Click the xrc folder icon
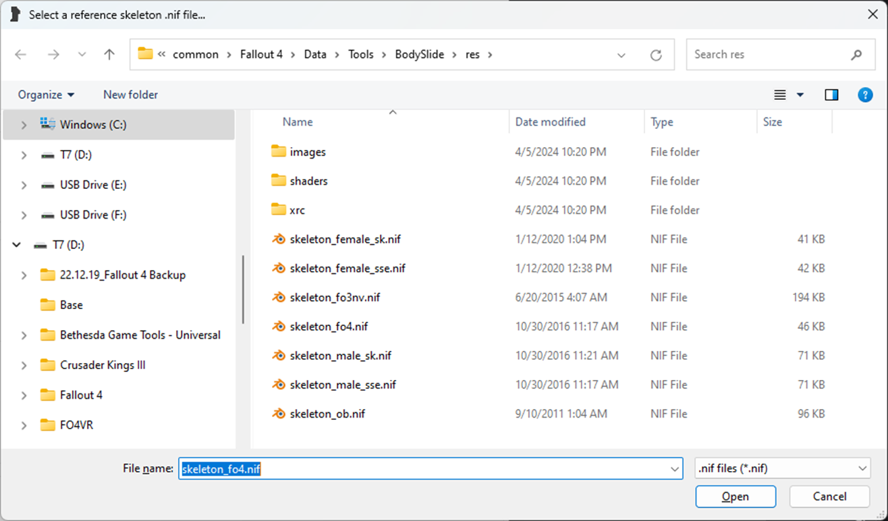Screen dimensions: 888x521 (279, 210)
